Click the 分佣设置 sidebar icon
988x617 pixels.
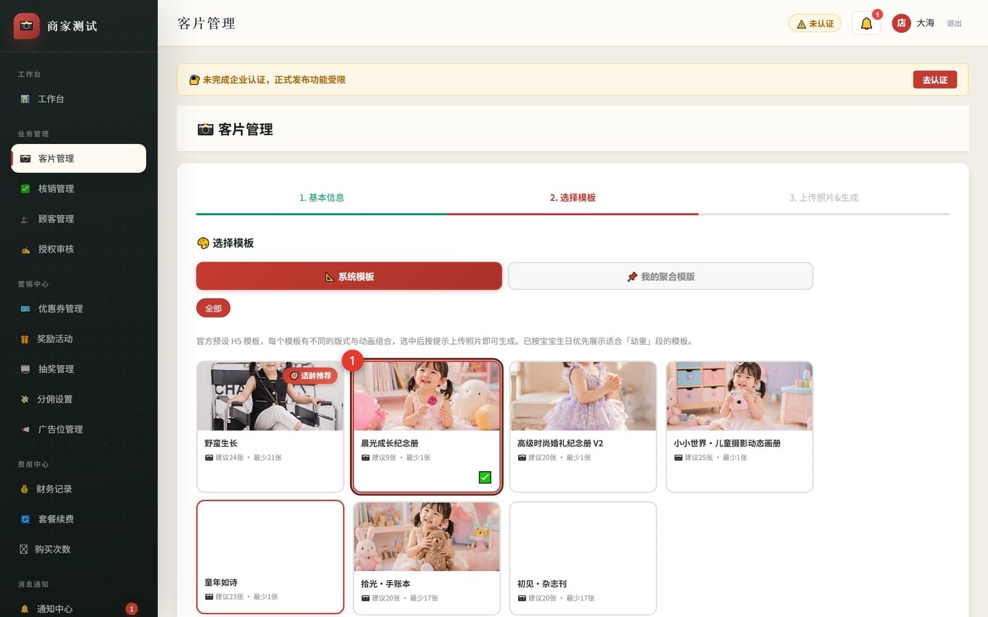[x=25, y=399]
